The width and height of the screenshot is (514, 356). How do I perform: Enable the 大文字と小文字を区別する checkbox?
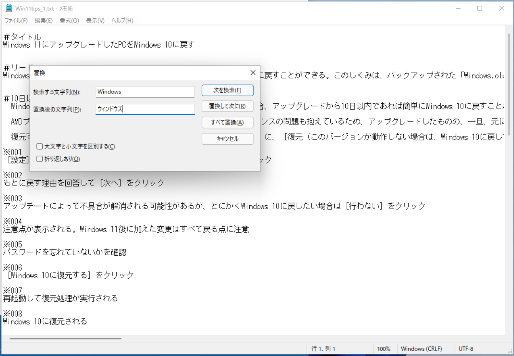[x=40, y=146]
